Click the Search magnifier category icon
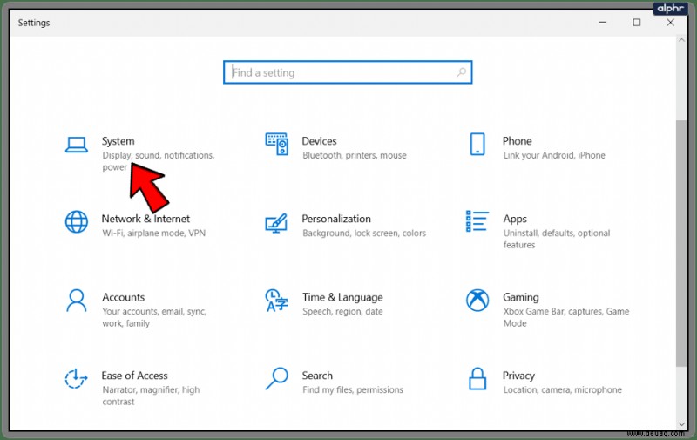Viewport: 697px width, 440px height. 276,379
